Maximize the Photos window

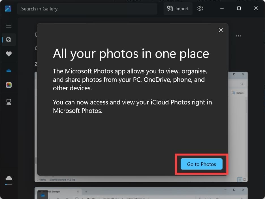pyautogui.click(x=239, y=8)
